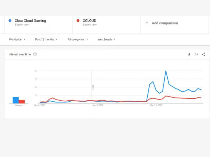
Task: Click the red average bar
Action: click(22, 102)
